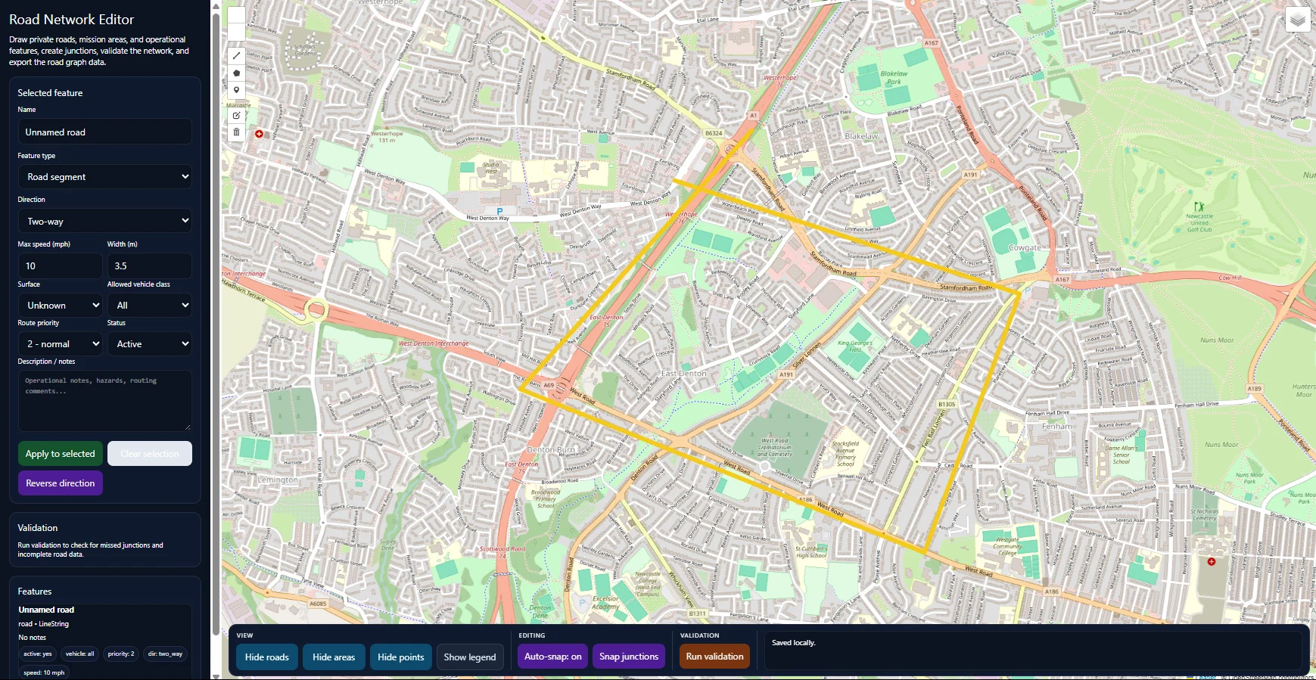The image size is (1316, 680).
Task: Click the sidebar scrollbar up arrow
Action: point(216,6)
